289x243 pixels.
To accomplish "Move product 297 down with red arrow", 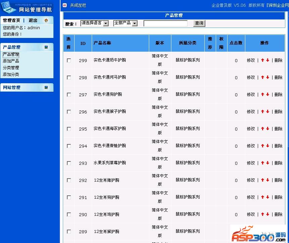I will (267, 94).
